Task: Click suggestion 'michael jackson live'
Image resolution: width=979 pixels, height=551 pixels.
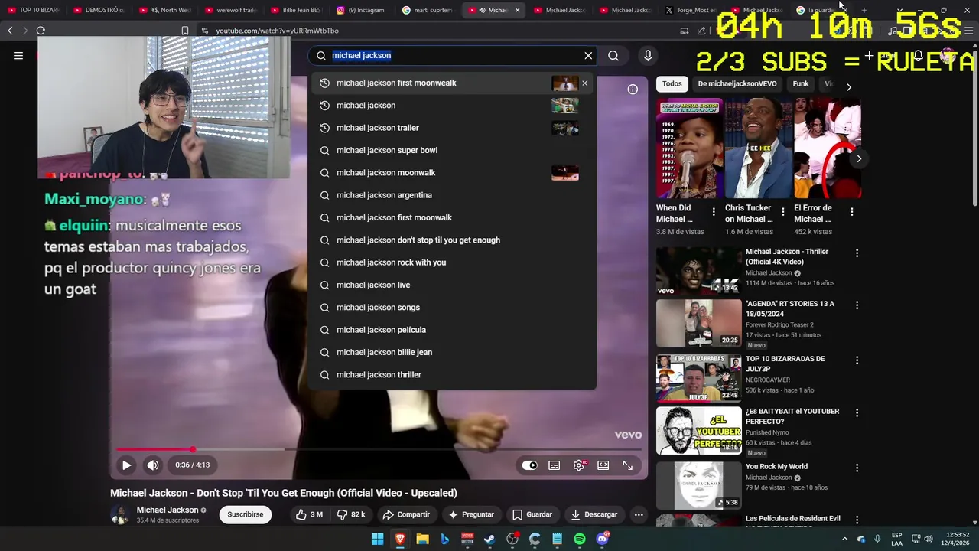Action: point(452,285)
